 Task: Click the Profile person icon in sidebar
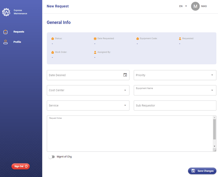point(6,42)
